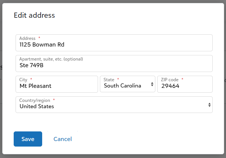226x158 pixels.
Task: Click the 'ZIP code' field label
Action: (x=170, y=80)
